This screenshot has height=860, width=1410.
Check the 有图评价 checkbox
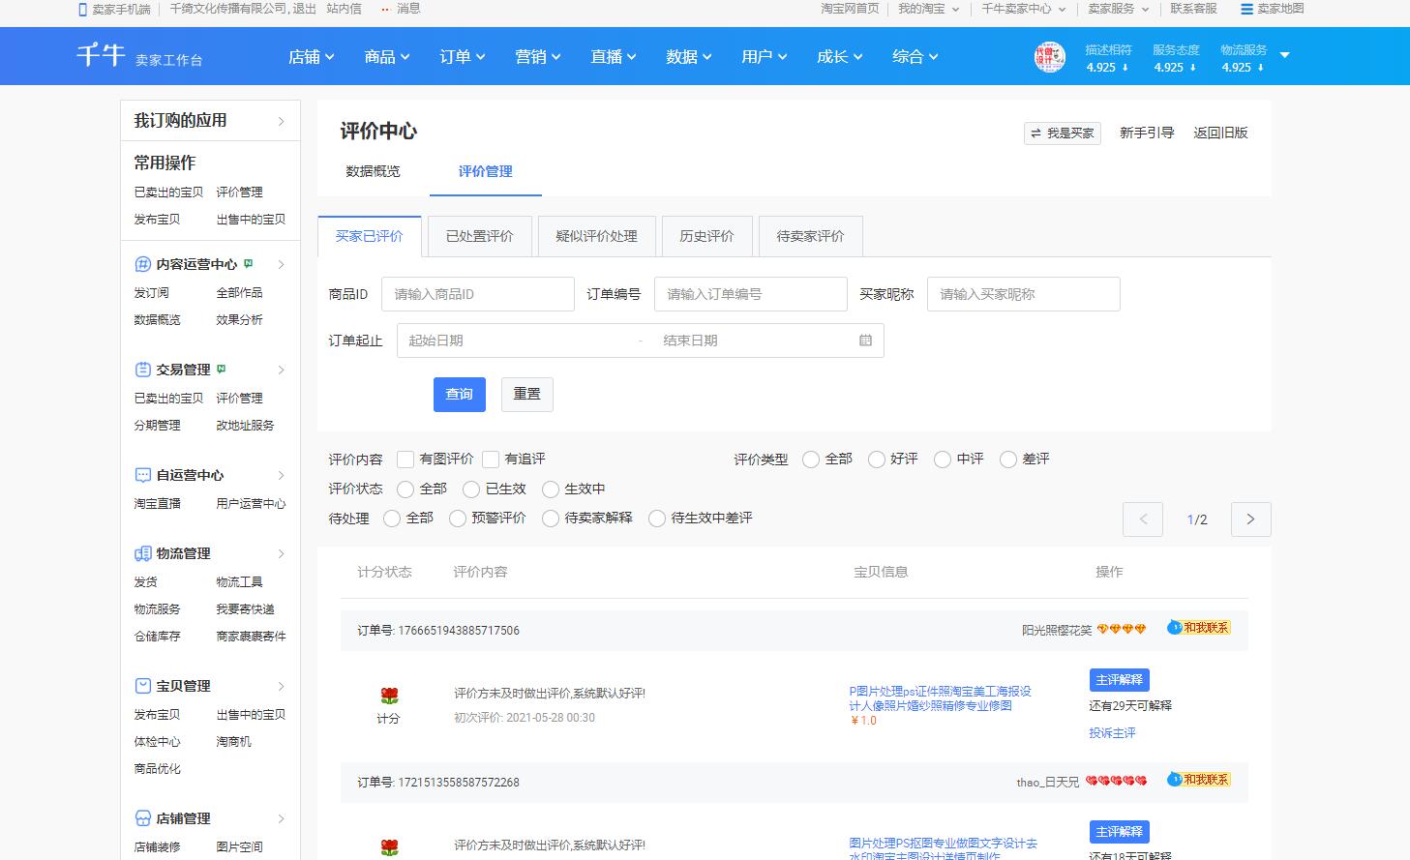(x=406, y=460)
